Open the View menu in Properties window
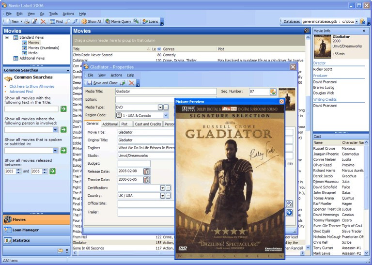The image size is (372, 265). 102,75
